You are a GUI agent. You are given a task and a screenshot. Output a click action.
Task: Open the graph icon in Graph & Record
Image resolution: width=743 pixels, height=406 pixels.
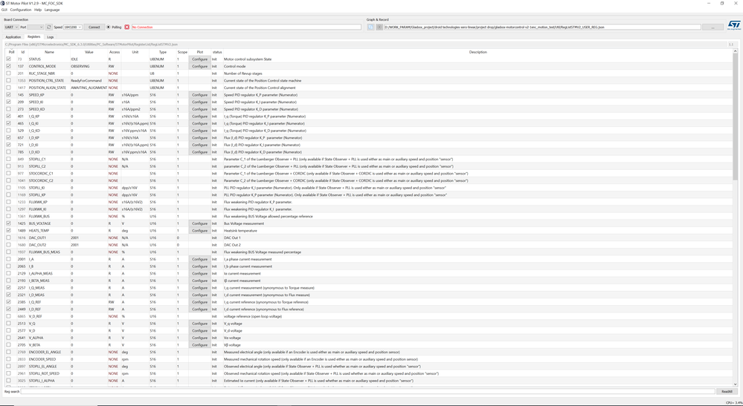(370, 27)
